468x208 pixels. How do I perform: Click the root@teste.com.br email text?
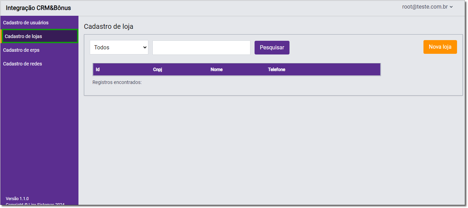tap(425, 7)
